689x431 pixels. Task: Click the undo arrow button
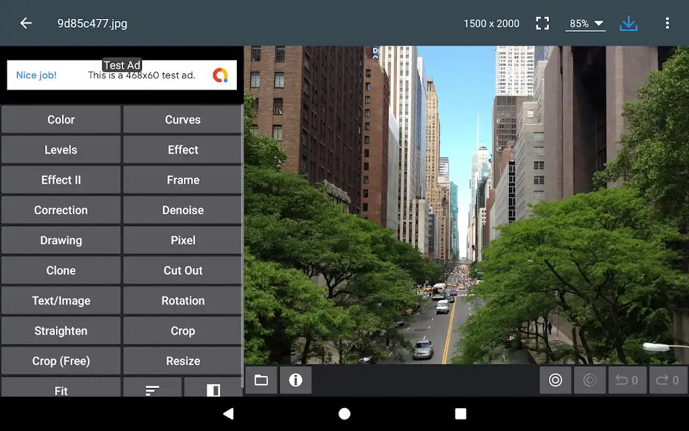tap(626, 380)
